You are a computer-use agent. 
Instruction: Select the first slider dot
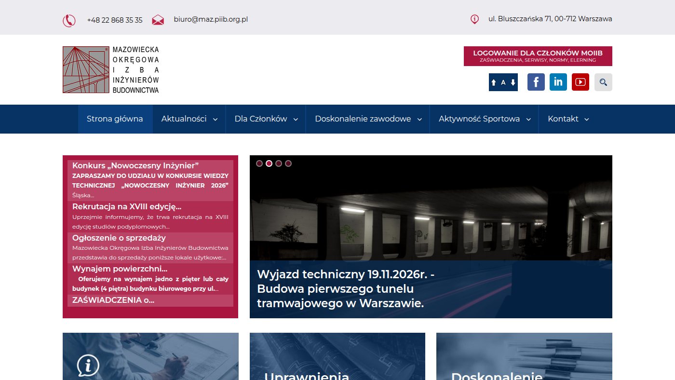point(259,163)
